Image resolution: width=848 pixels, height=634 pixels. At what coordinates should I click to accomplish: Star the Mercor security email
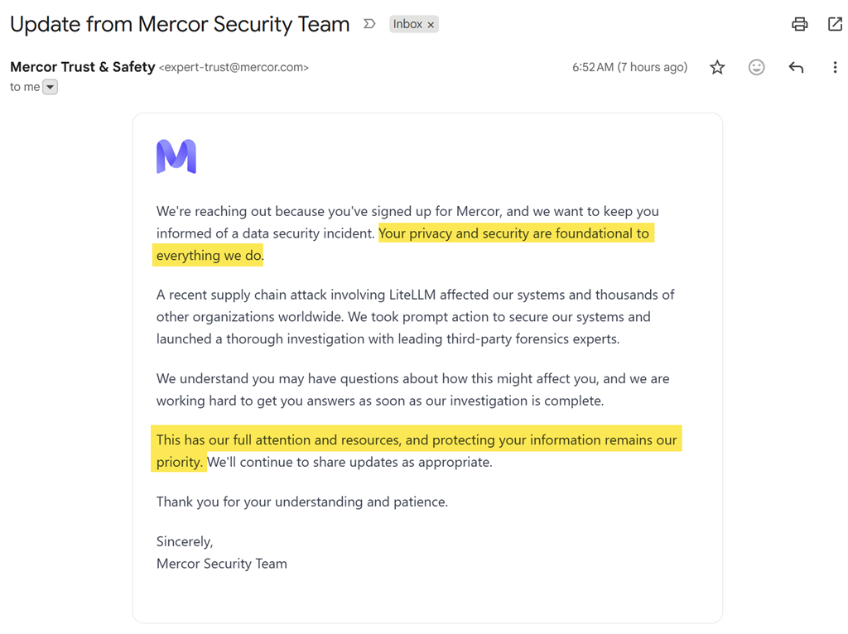717,68
